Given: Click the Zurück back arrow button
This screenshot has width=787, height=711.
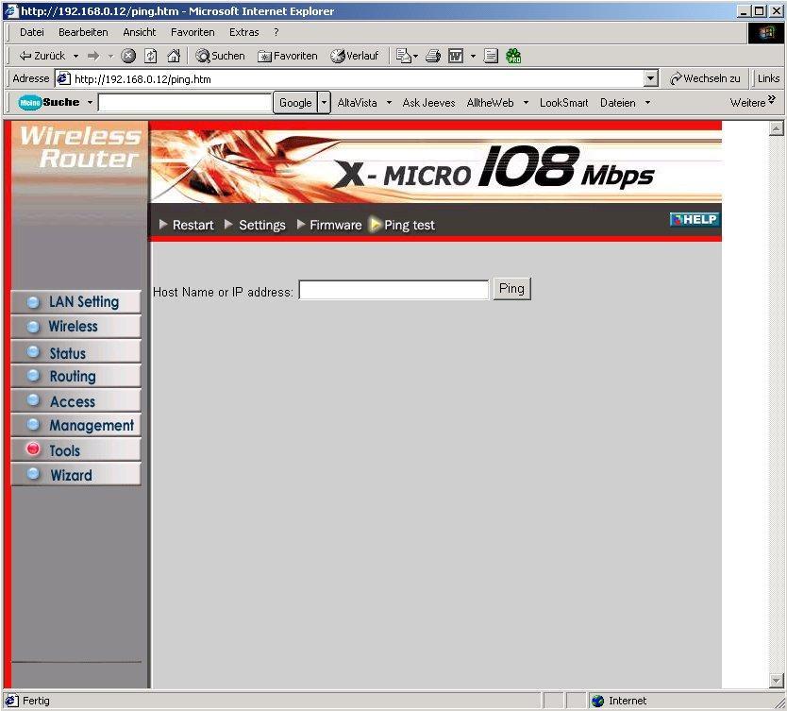Looking at the screenshot, I should tap(42, 56).
